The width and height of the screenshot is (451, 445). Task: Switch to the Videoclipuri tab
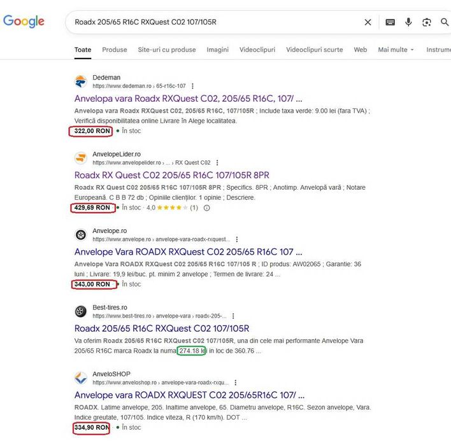point(257,50)
